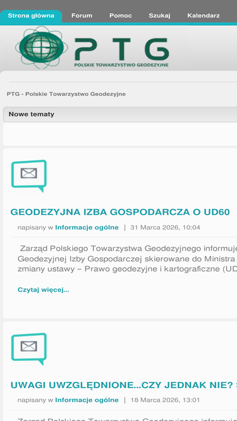Click the large green PTG lettering logo
The width and height of the screenshot is (237, 421).
point(122,49)
